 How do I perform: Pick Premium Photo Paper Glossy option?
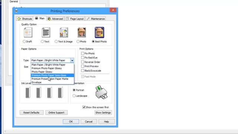pos(52,68)
